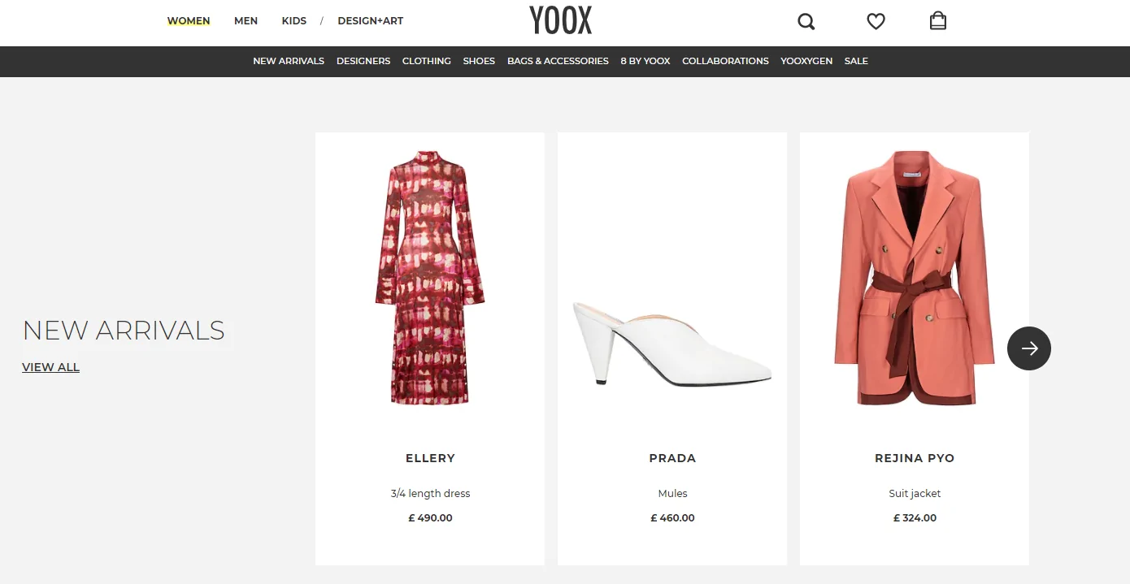1130x584 pixels.
Task: Click the YOOX logo
Action: click(561, 21)
